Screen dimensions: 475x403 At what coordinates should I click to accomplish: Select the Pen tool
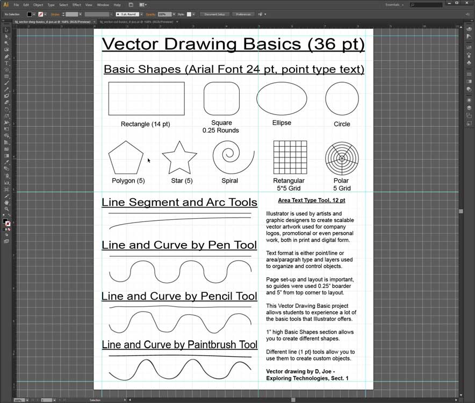click(x=6, y=56)
